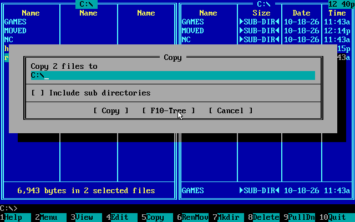Click the clock showing 12 40p
This screenshot has width=355, height=222.
pos(342,4)
